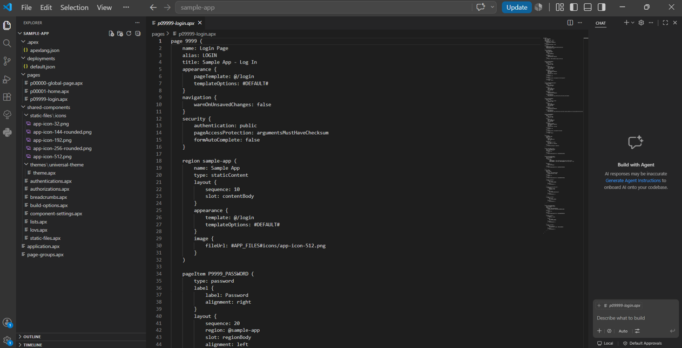
Task: Open Explorer views more actions ellipsis
Action: [x=137, y=23]
